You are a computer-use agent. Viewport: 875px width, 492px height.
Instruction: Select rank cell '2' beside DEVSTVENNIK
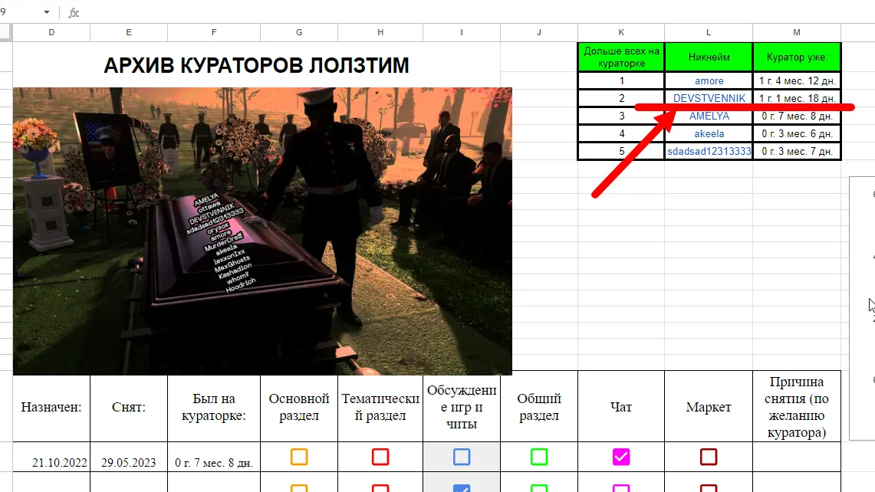pyautogui.click(x=621, y=98)
